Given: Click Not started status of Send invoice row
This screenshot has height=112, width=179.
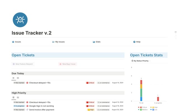Looking at the screenshot, I should 19,110.
